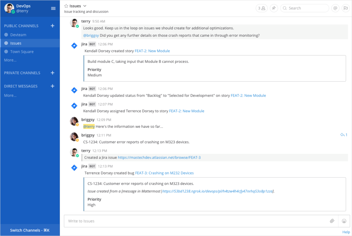
Task: Open the main hamburger menu
Action: [53, 9]
